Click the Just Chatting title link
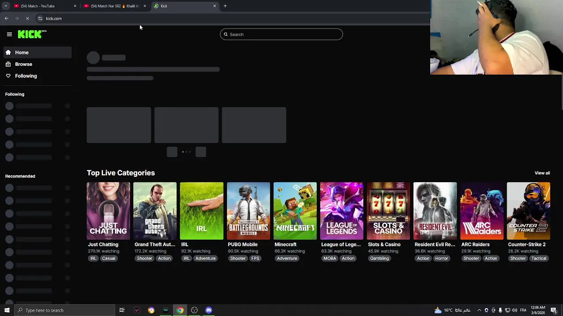The height and width of the screenshot is (316, 563). pos(103,244)
